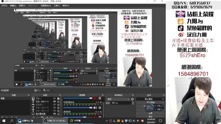Open the 渐变 transition type dropdown
This screenshot has width=221, height=124.
tap(118, 99)
